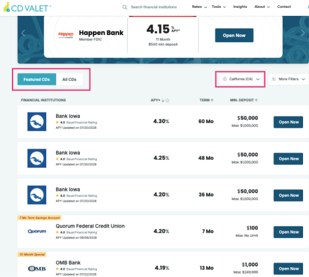Click the 4.30% APY value
This screenshot has width=309, height=277.
click(161, 121)
